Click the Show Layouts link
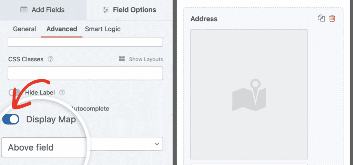 tap(146, 59)
